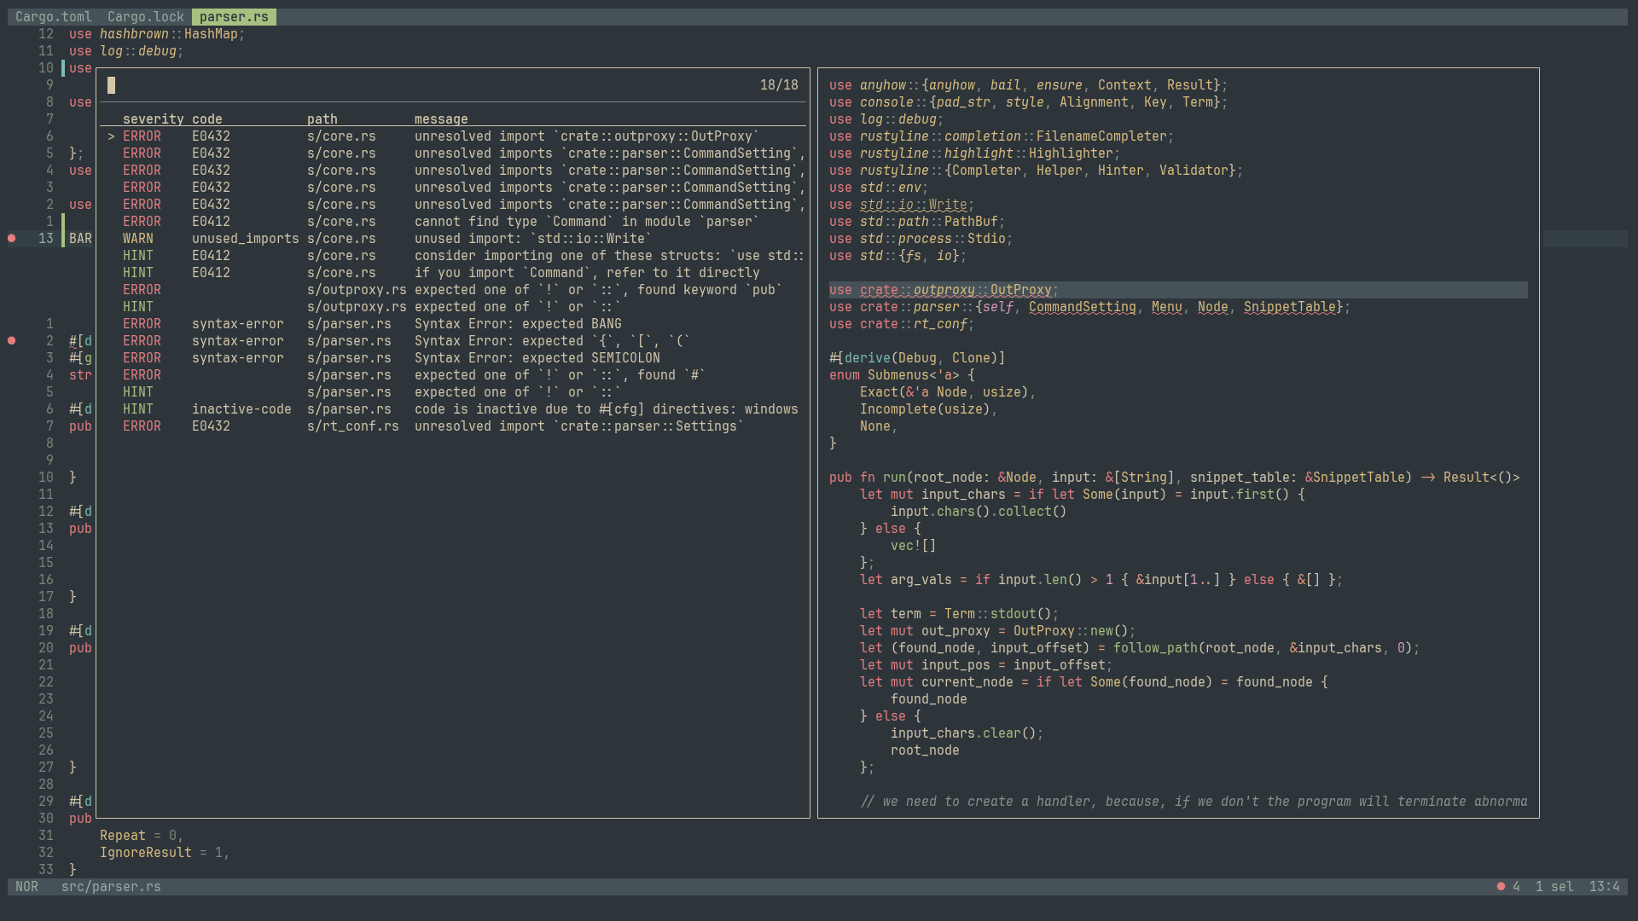Click 'IgnoreResult = 1,' in the editor
Viewport: 1638px width, 921px height.
pyautogui.click(x=165, y=853)
